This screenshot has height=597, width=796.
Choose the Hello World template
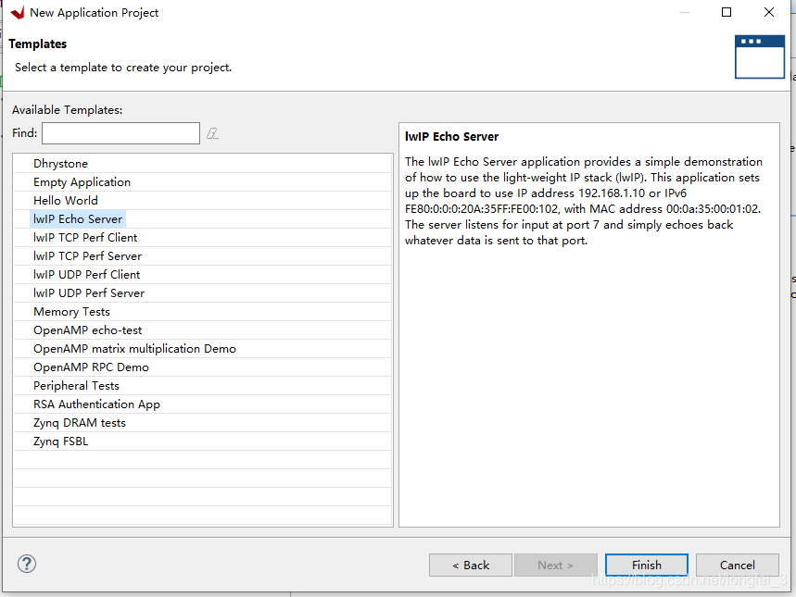tap(203, 200)
